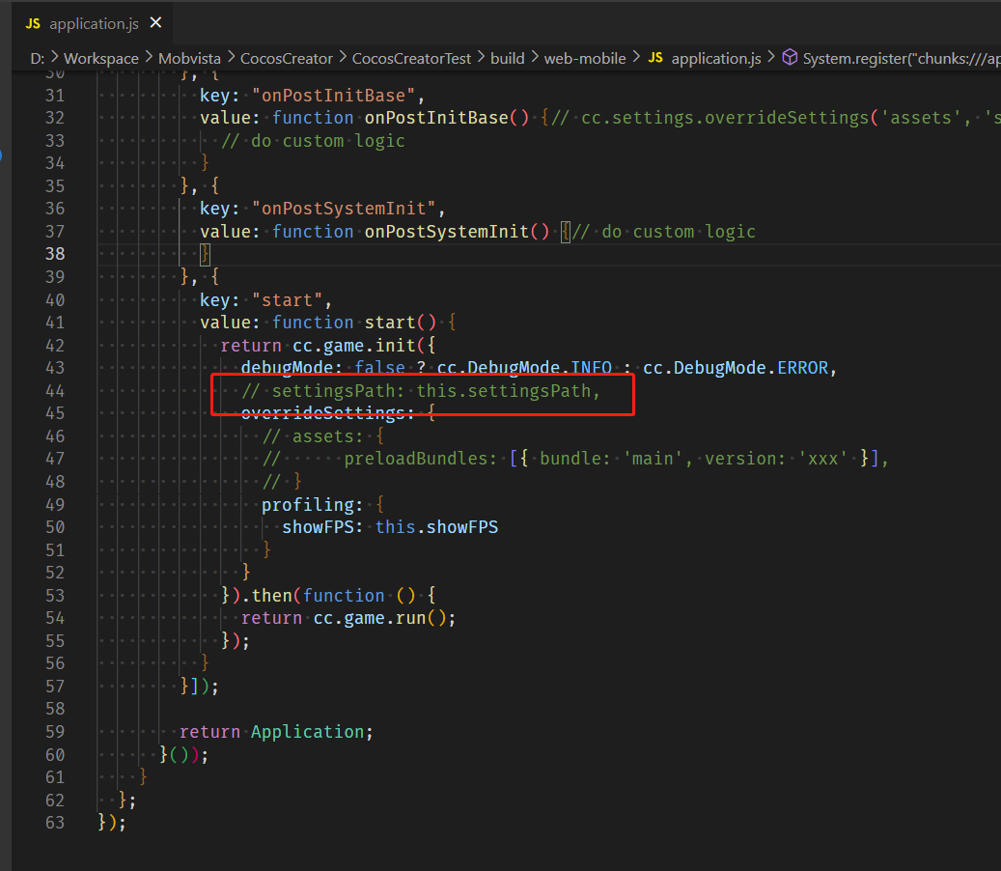This screenshot has height=871, width=1001.
Task: Open the application.js breadcrumb item
Action: [x=715, y=58]
